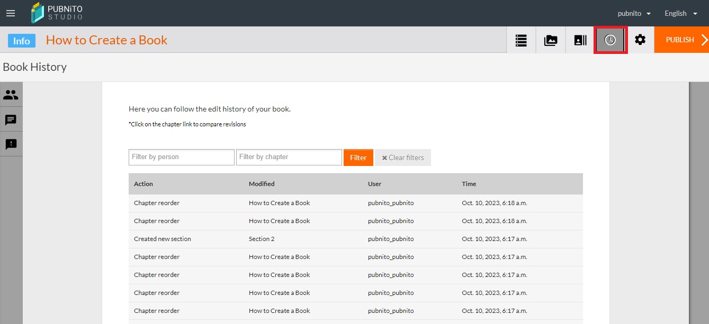This screenshot has width=709, height=324.
Task: Expand the pubnito account dropdown
Action: (x=634, y=13)
